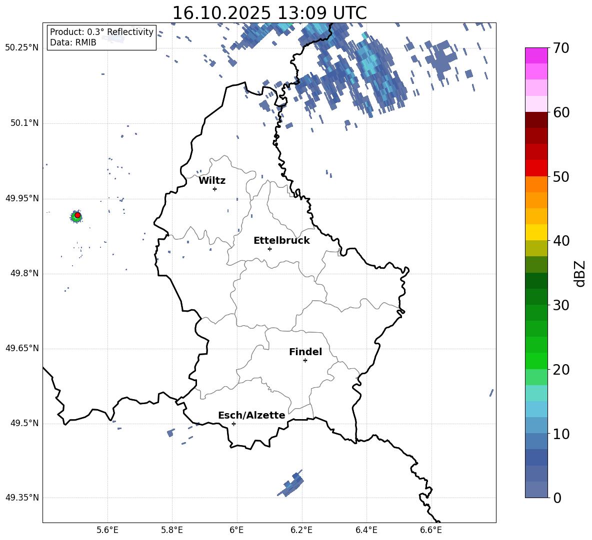The image size is (592, 540).
Task: Click the red radar location dot
Action: [x=77, y=215]
